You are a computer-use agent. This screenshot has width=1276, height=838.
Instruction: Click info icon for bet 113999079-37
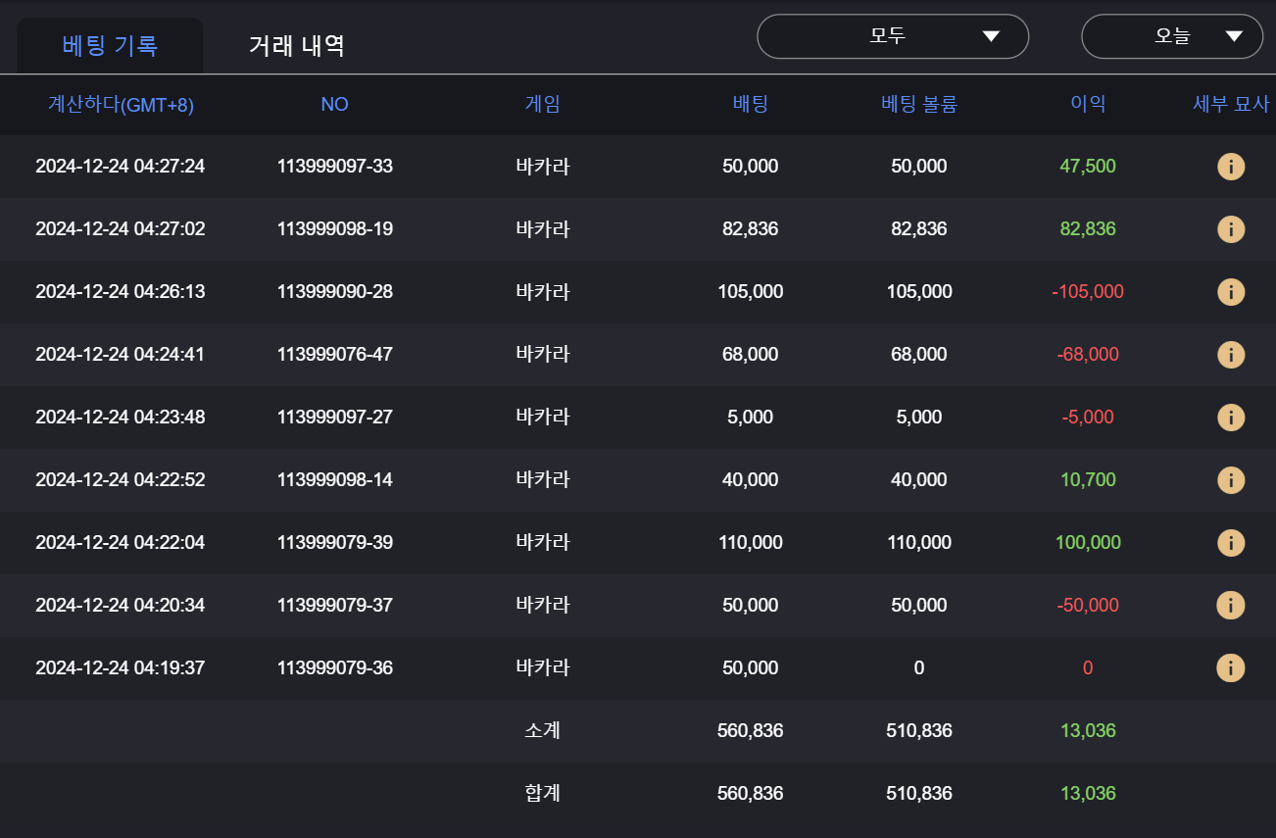pyautogui.click(x=1230, y=606)
